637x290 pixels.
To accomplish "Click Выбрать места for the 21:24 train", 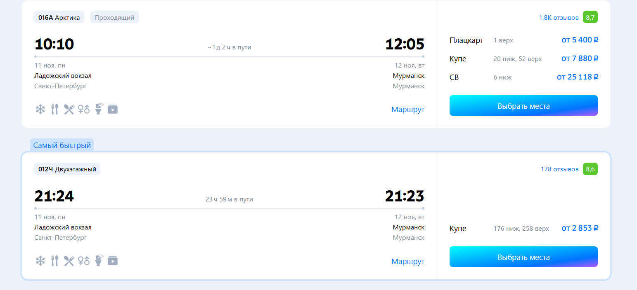I will pyautogui.click(x=523, y=257).
